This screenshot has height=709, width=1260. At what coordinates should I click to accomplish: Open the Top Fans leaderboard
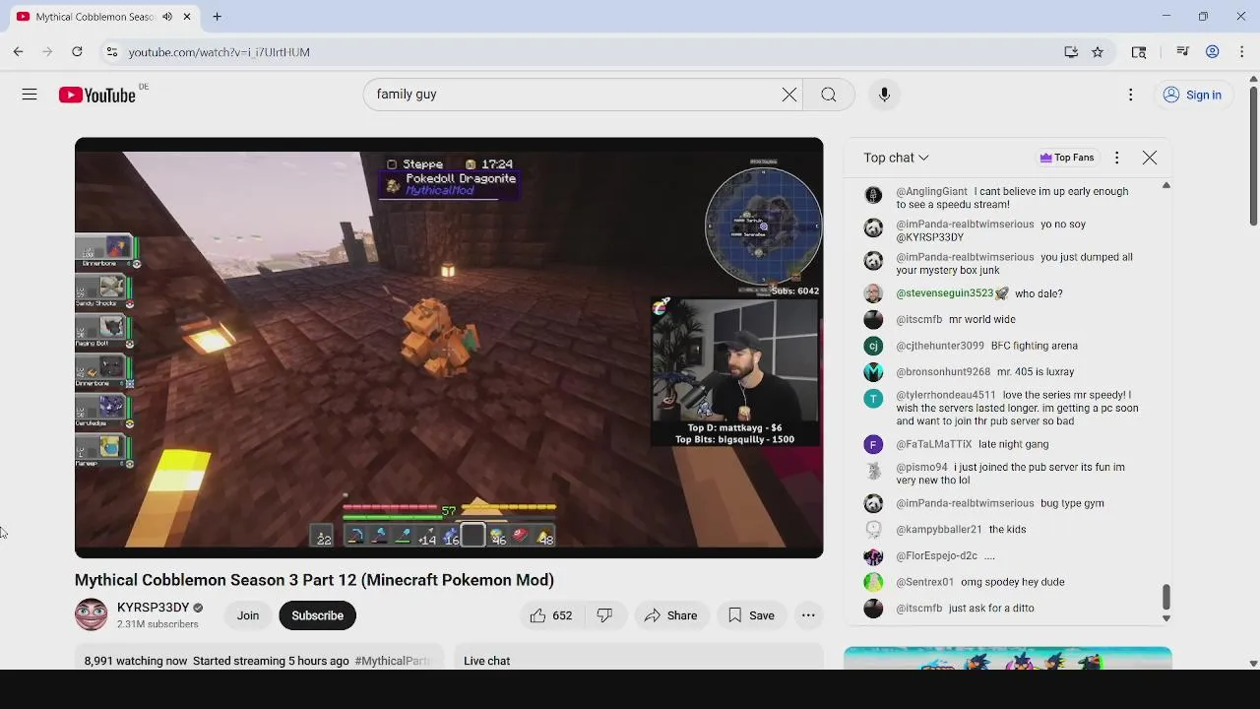(1067, 158)
